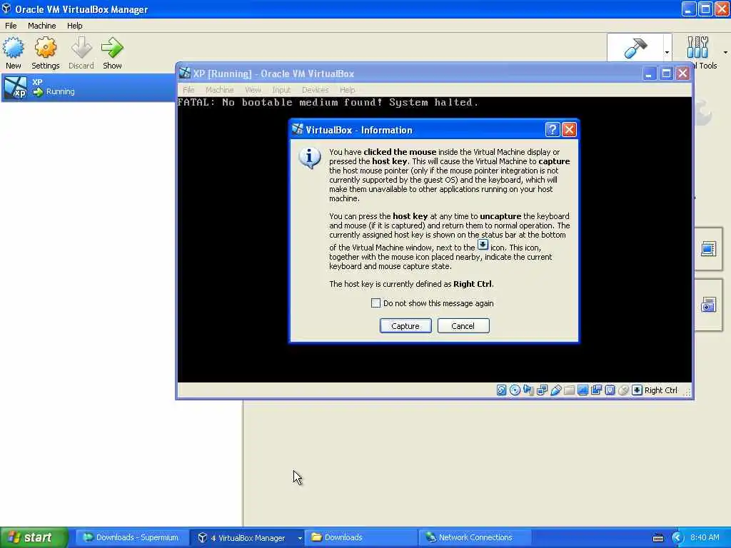Expand the Machine Tools dropdown arrow

pos(667,52)
